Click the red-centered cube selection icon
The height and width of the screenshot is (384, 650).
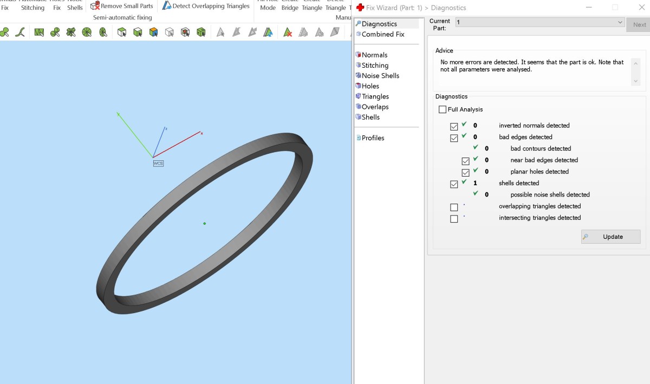coord(185,32)
